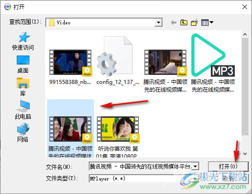
Task: Click the file list scroll down arrow
Action: [245, 154]
